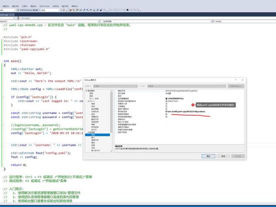This screenshot has width=276, height=207.
Task: Open the 测试(S) menu
Action: (33, 6)
